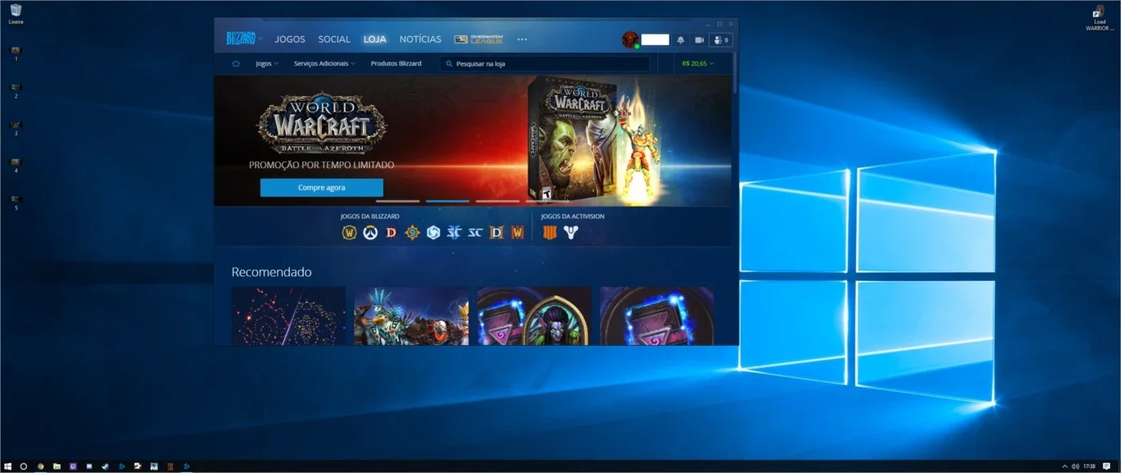Click the volume icon in system tray
Viewport: 1121px width, 473px height.
click(x=1075, y=466)
